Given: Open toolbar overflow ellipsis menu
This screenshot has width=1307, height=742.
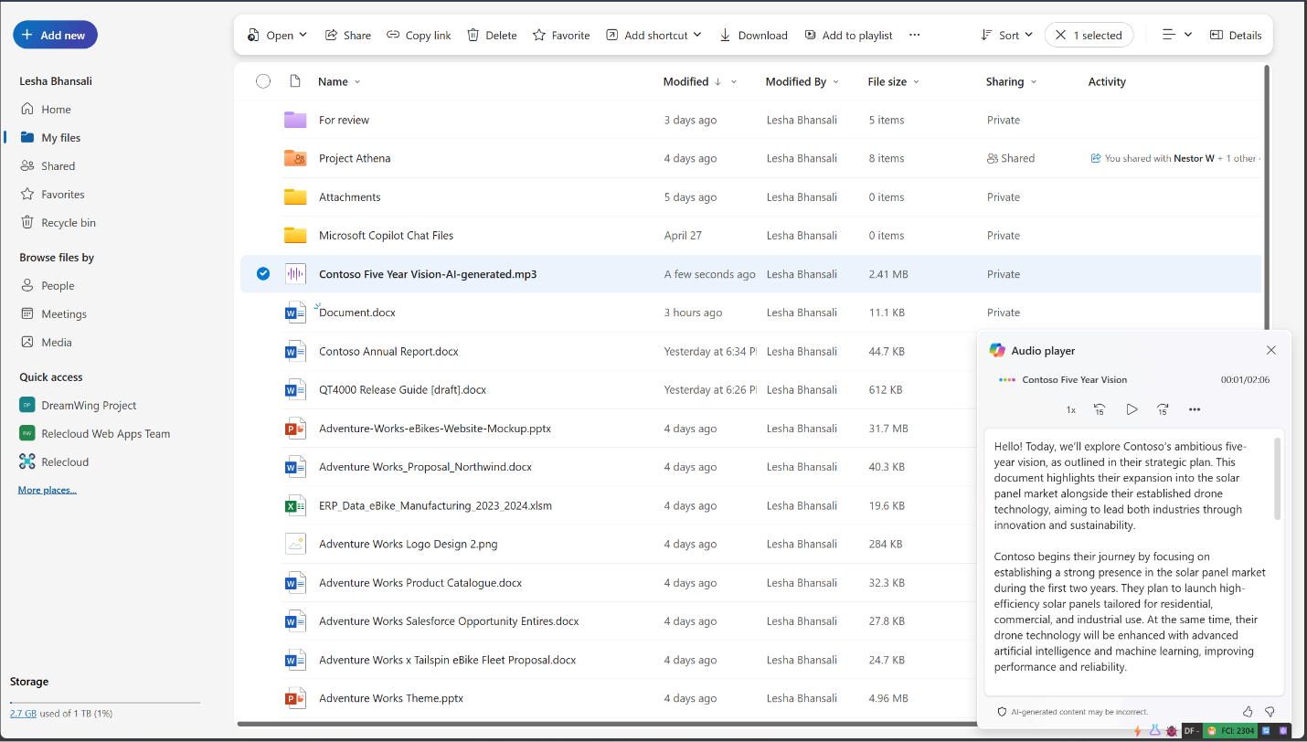Looking at the screenshot, I should tap(914, 35).
